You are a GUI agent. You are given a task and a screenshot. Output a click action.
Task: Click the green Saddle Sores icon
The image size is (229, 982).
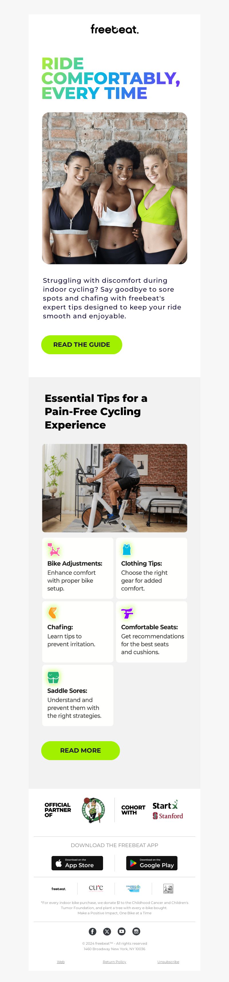point(53,677)
